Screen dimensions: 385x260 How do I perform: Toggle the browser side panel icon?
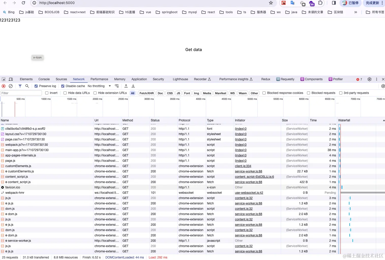pyautogui.click(x=334, y=3)
